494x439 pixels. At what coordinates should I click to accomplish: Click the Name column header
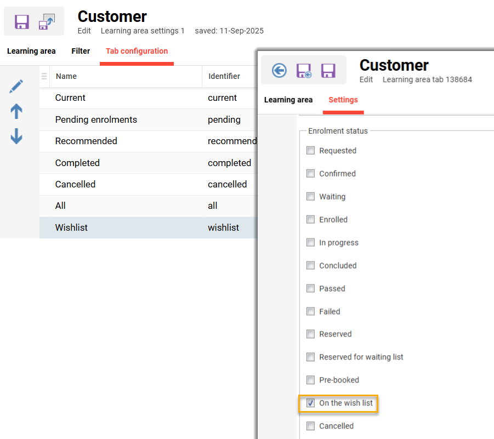[66, 76]
